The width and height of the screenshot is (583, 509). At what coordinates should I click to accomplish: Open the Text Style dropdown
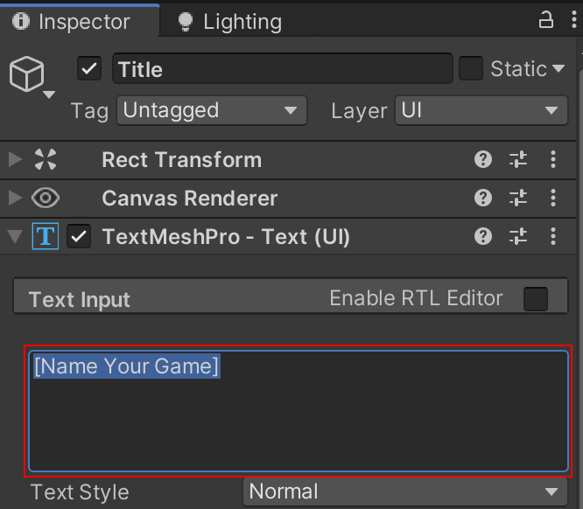404,492
